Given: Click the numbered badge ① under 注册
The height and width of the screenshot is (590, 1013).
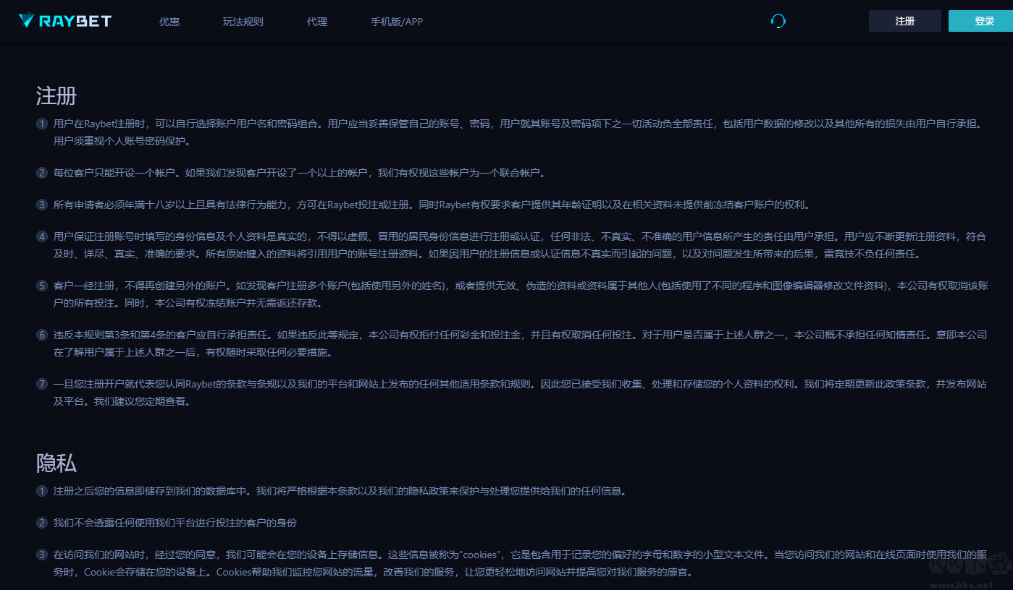Looking at the screenshot, I should tap(41, 124).
